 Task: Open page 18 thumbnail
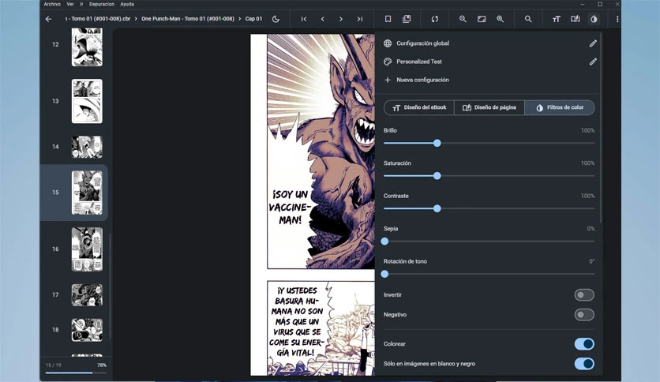coord(87,330)
